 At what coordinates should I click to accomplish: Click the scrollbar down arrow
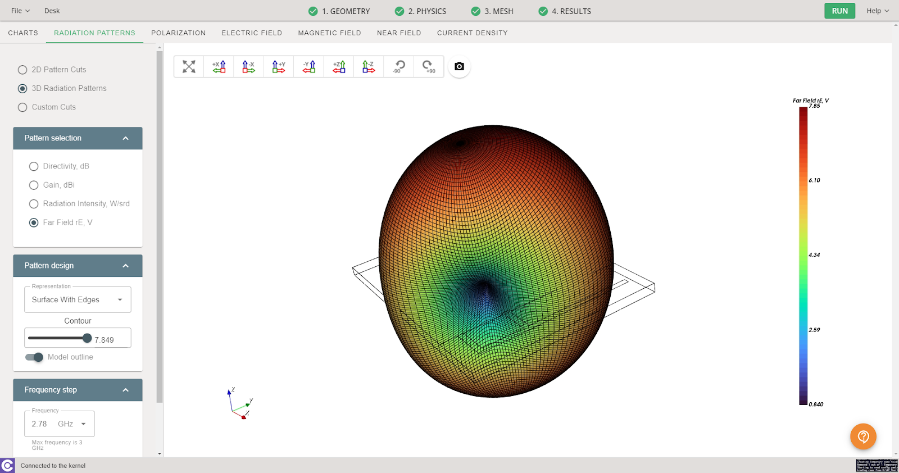point(160,453)
